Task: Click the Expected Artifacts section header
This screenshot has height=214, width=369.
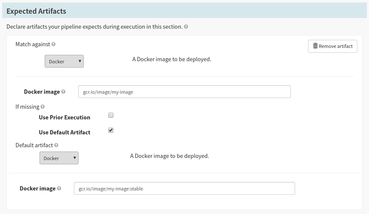Action: [x=36, y=11]
